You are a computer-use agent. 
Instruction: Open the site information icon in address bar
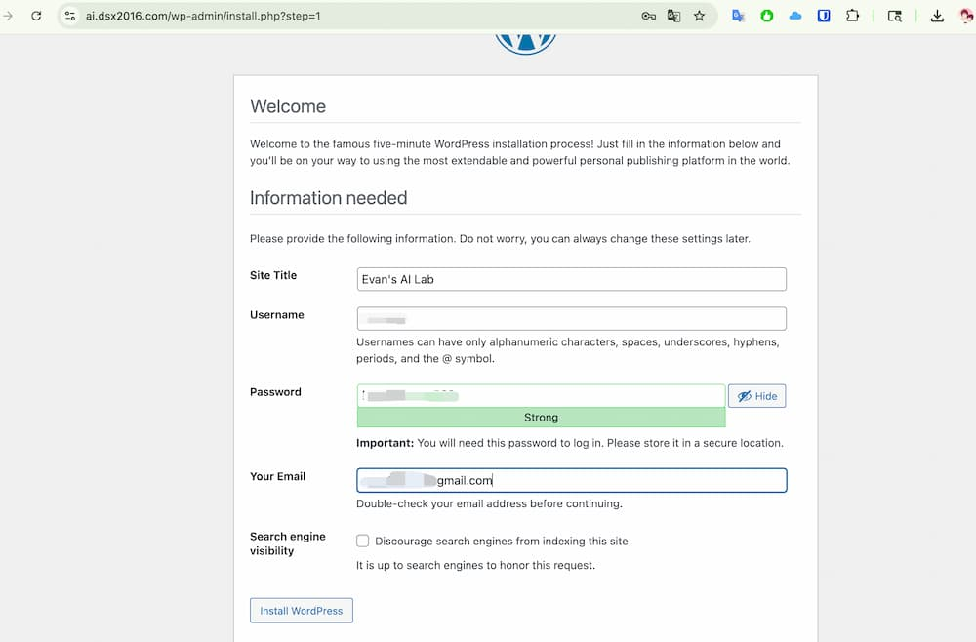(69, 16)
